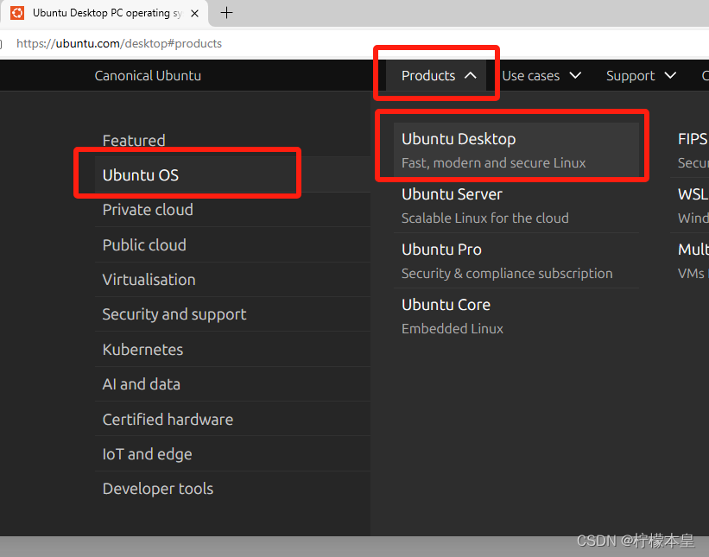View the Ubuntu Pro subscription page
This screenshot has height=557, width=709.
click(x=441, y=249)
